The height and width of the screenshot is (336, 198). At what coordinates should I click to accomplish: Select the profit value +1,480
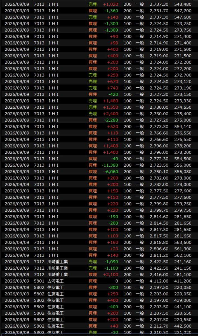(111, 101)
